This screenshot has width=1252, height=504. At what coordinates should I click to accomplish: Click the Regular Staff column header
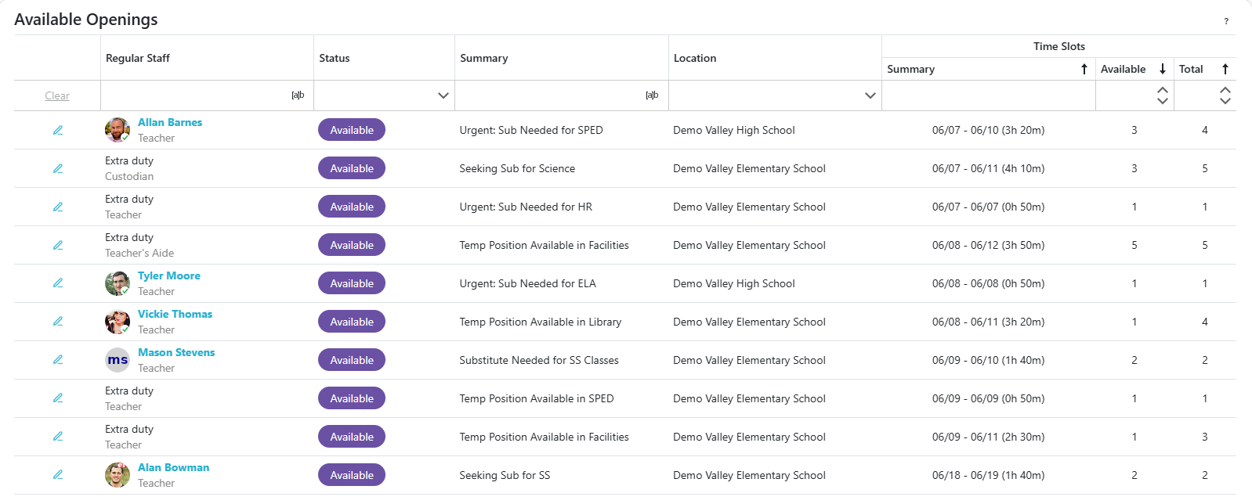point(138,58)
